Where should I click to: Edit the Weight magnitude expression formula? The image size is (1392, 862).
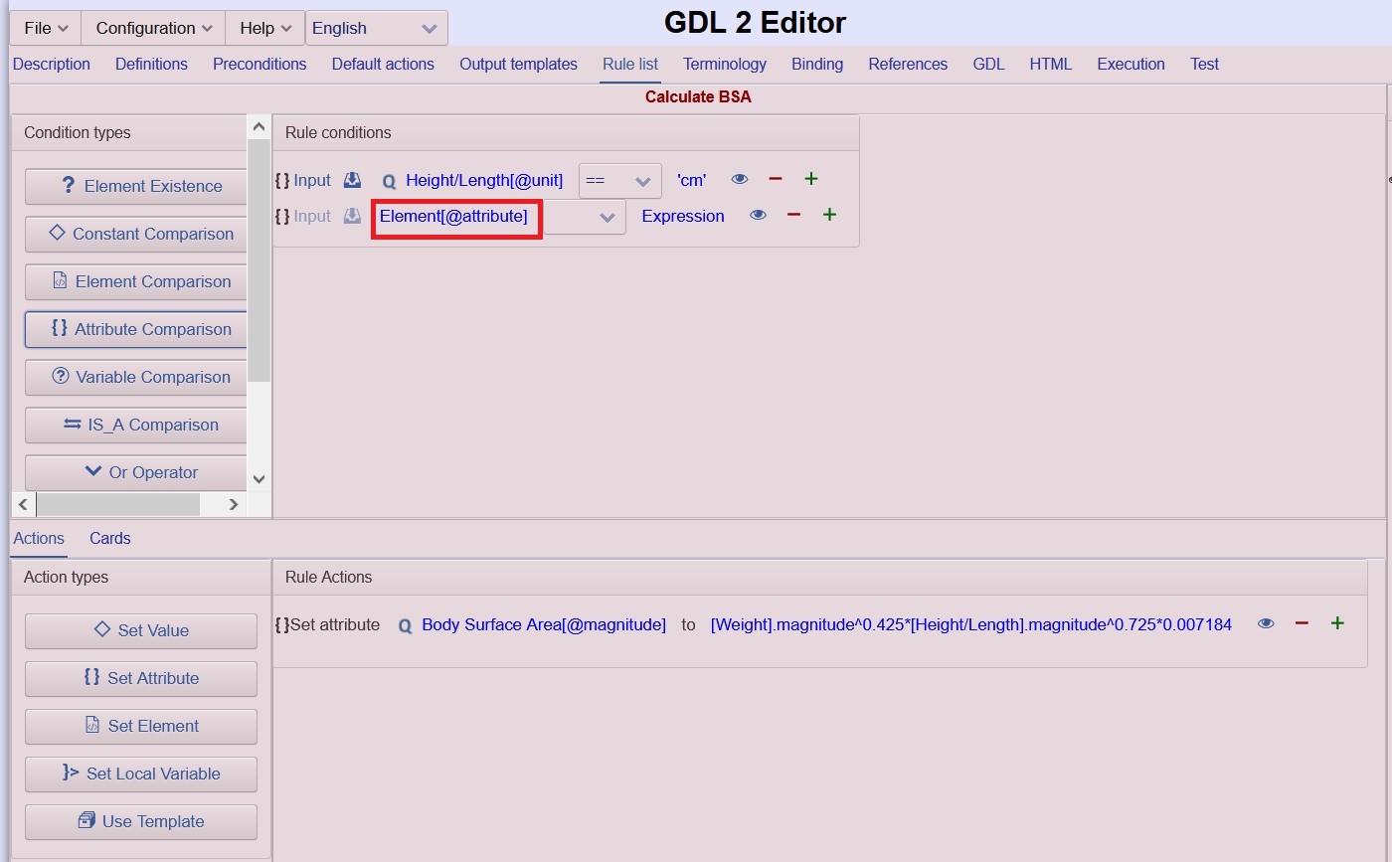(x=971, y=624)
